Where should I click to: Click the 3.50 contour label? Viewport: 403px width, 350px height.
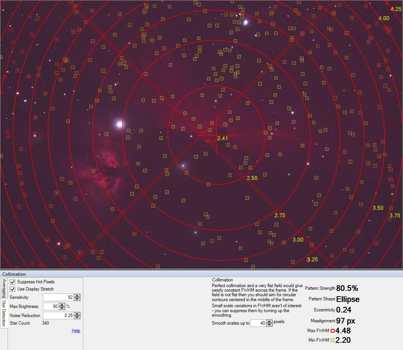(x=378, y=208)
